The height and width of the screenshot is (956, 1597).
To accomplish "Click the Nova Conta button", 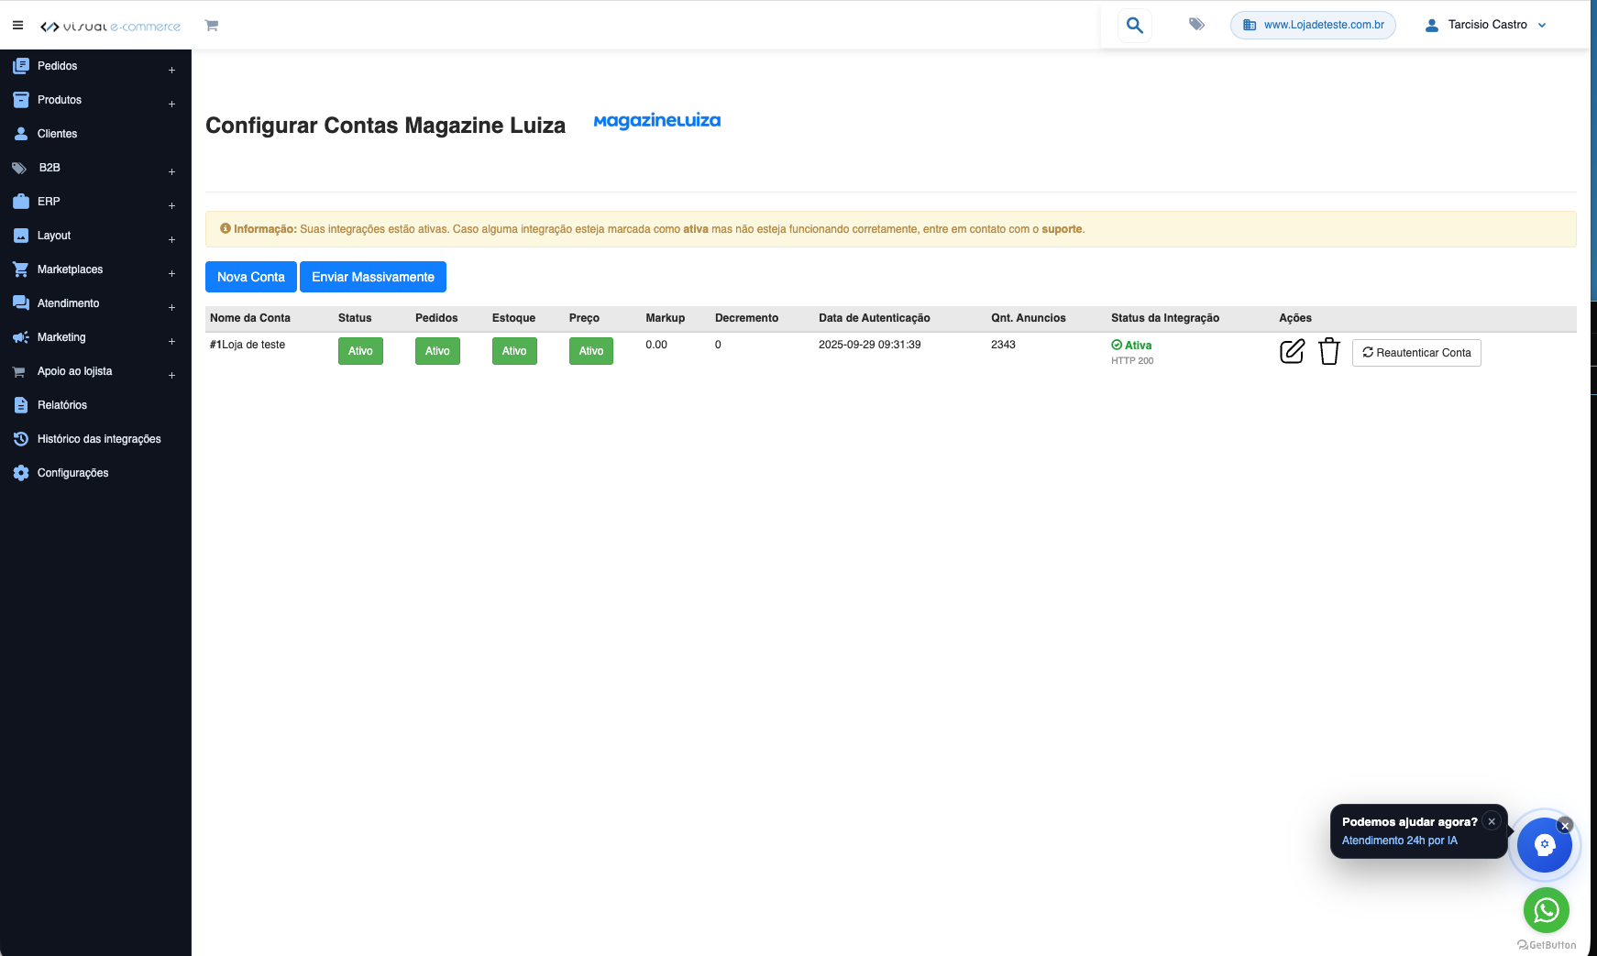I will [251, 277].
